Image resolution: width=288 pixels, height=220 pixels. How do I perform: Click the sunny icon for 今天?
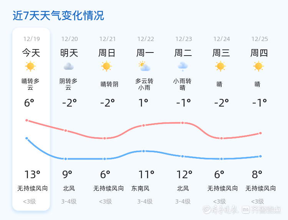click(31, 66)
